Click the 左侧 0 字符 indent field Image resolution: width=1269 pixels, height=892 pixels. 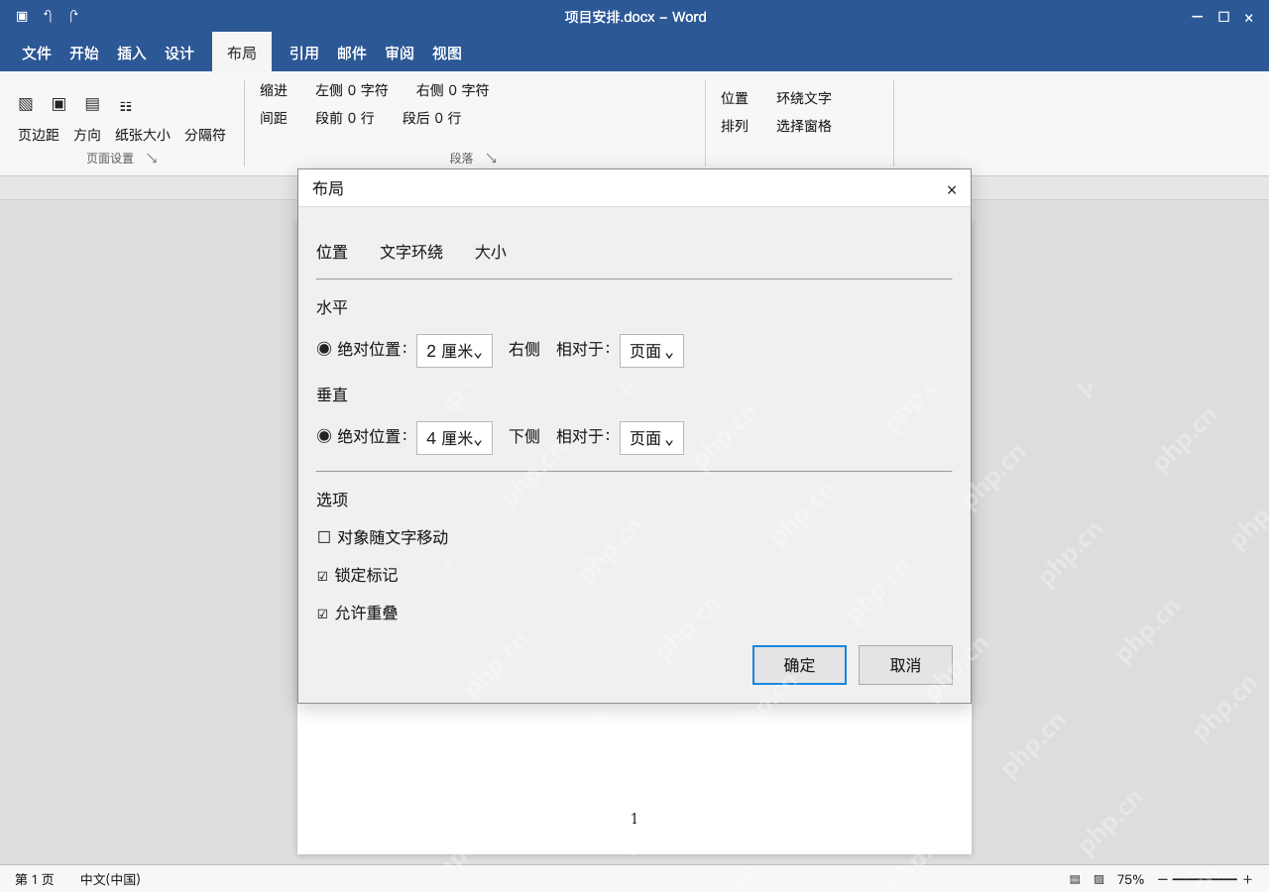tap(352, 90)
